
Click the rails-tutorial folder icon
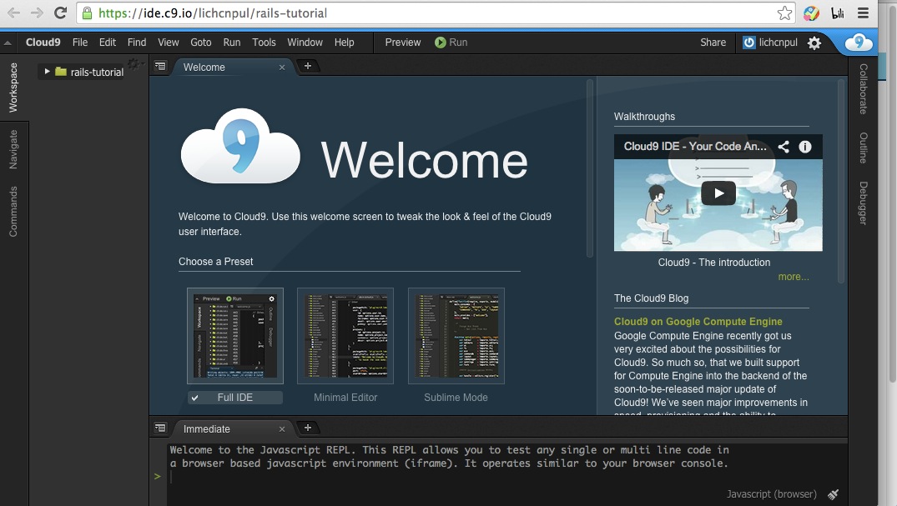(61, 72)
